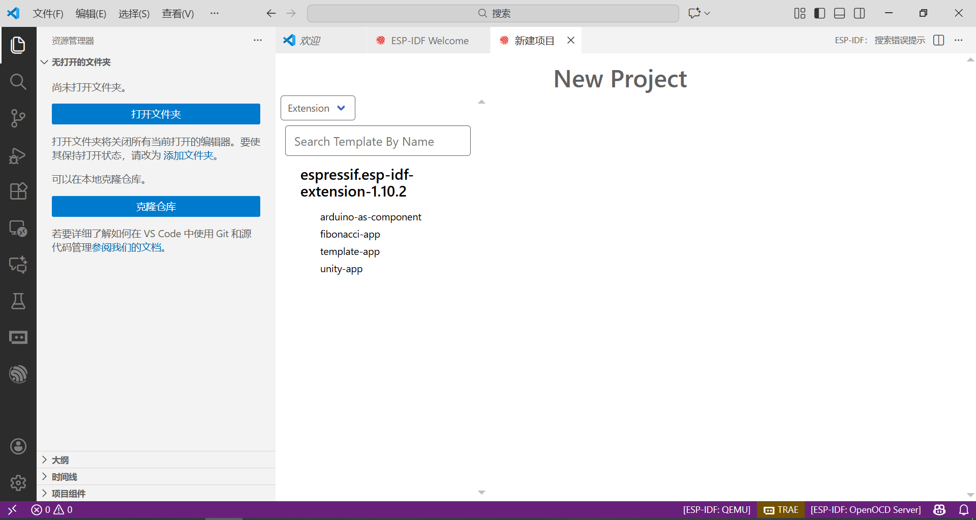
Task: Click the [ESP-IDF: QEMU] status item
Action: point(717,509)
